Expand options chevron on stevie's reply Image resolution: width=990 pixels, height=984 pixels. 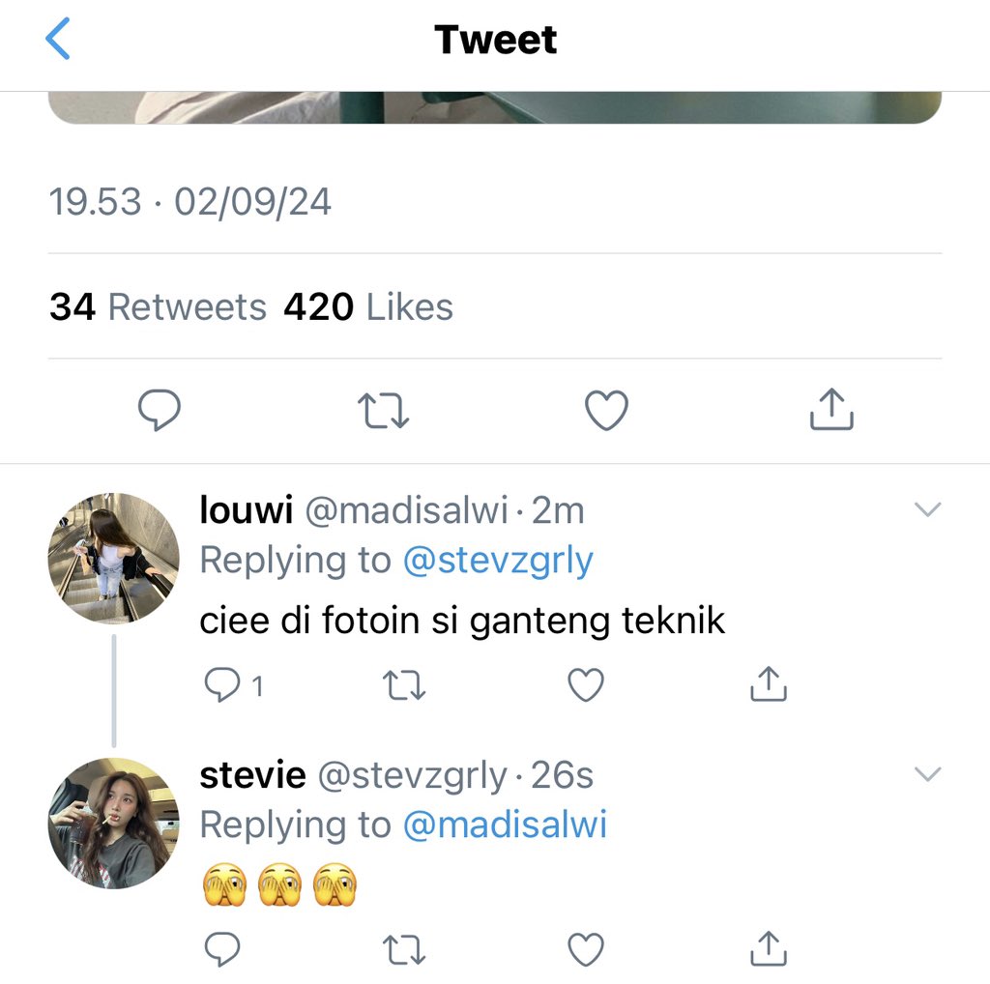[x=927, y=774]
